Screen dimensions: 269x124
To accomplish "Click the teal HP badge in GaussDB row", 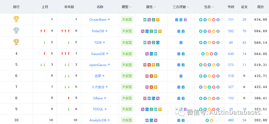I will tap(156, 54).
